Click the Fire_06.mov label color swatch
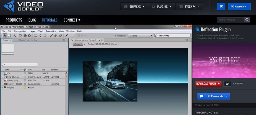This screenshot has height=115, width=256. (25, 77)
